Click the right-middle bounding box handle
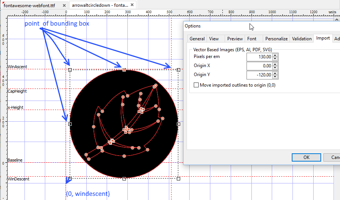Image resolution: width=340 pixels, height=200 pixels. (x=178, y=124)
